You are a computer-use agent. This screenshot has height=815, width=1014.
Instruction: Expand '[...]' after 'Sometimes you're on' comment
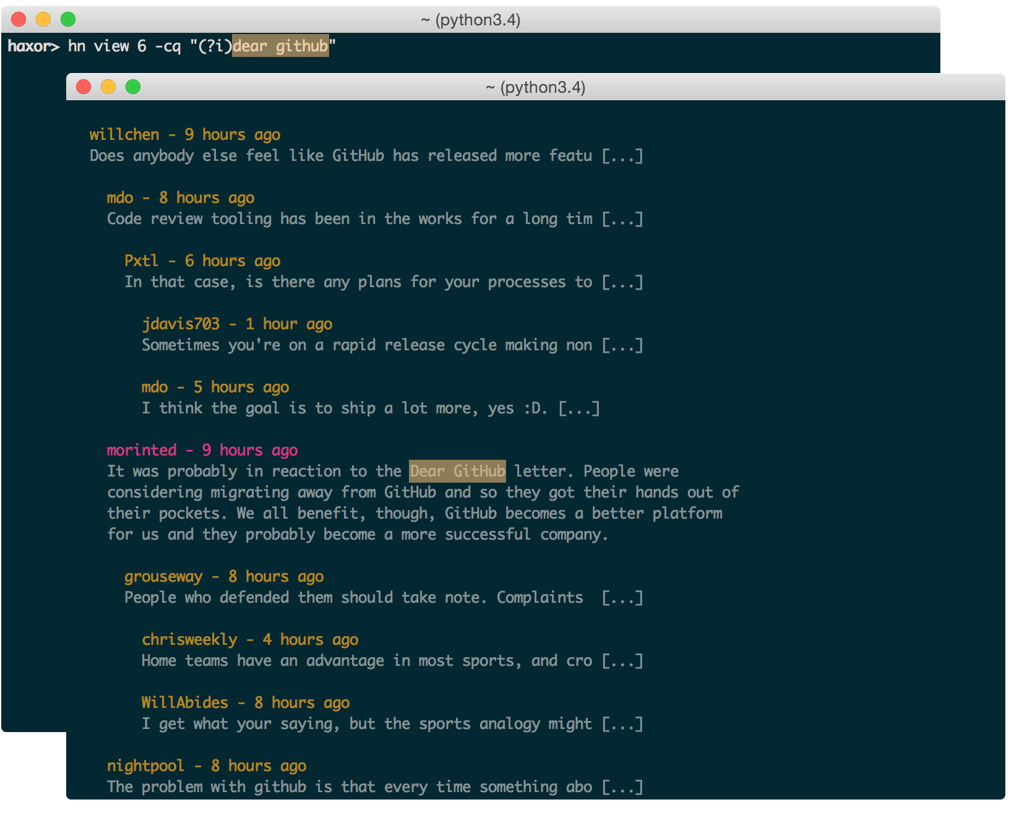click(x=622, y=345)
